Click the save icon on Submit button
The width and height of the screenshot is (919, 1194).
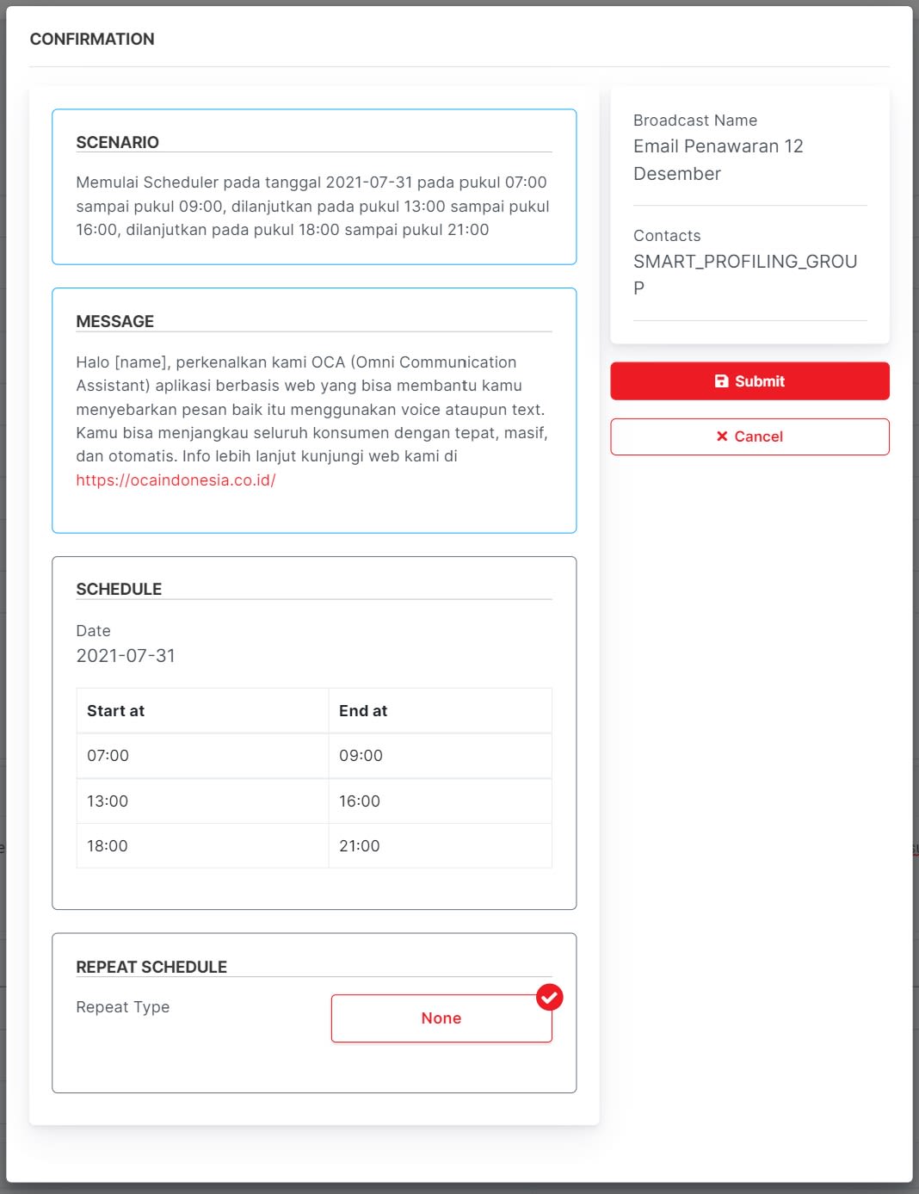(x=722, y=381)
